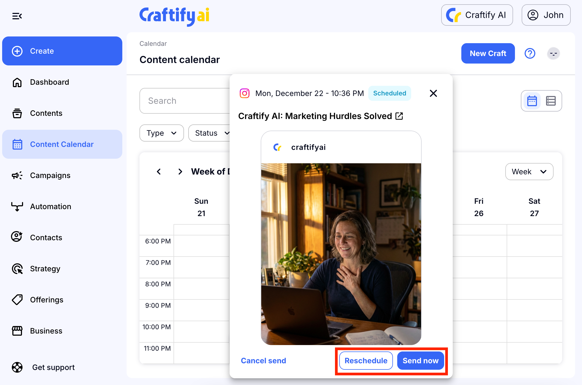This screenshot has height=385, width=582.
Task: Open external link icon beside post title
Action: [x=399, y=116]
